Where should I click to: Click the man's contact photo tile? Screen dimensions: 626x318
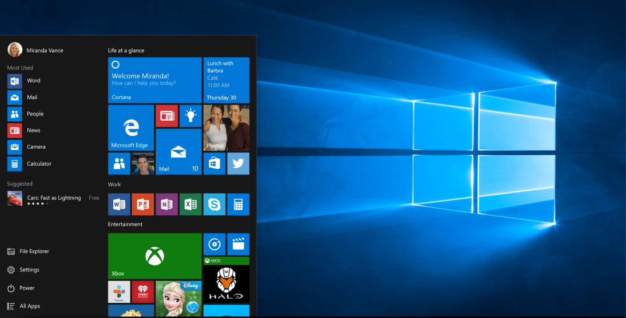click(x=143, y=164)
